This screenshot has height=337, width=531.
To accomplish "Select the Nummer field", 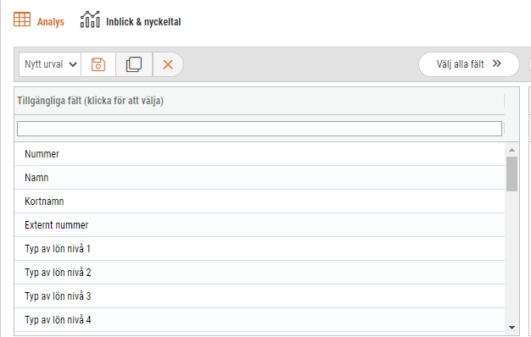I will click(260, 154).
